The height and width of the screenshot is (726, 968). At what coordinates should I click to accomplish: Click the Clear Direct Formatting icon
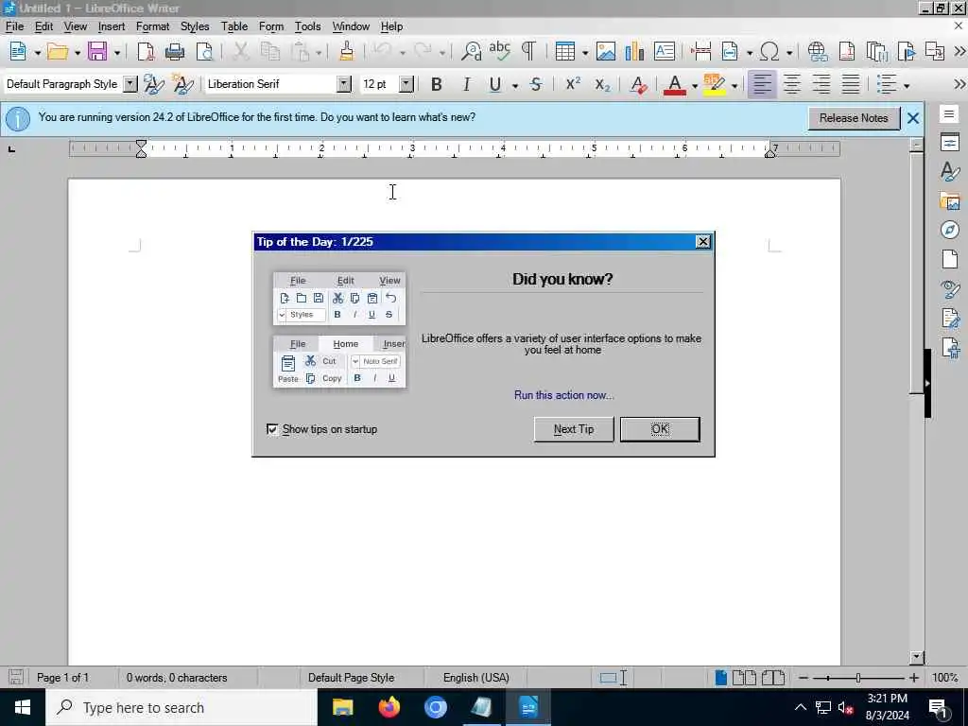pos(638,84)
